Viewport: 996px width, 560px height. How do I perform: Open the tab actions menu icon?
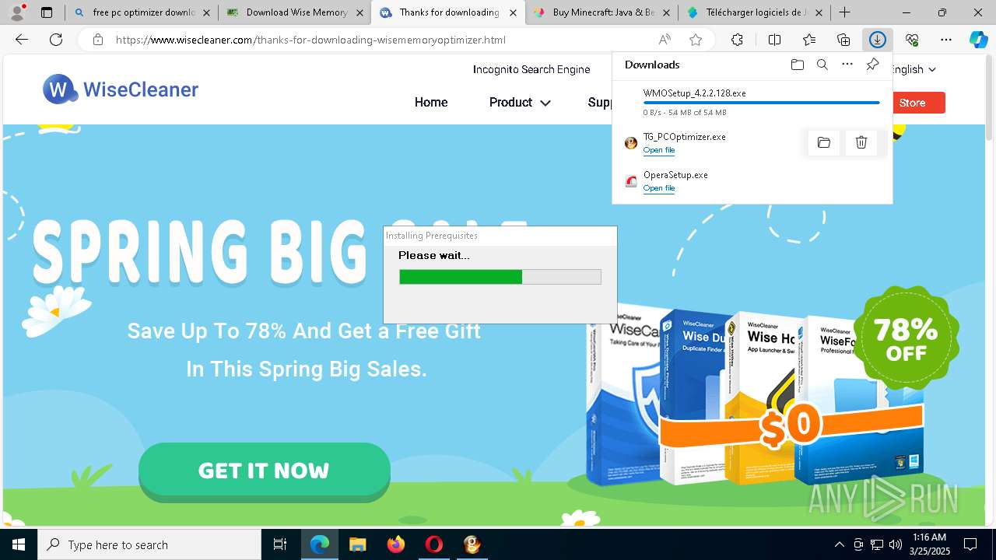(47, 12)
